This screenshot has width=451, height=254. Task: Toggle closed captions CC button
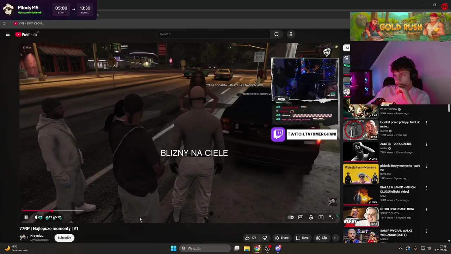click(x=301, y=217)
